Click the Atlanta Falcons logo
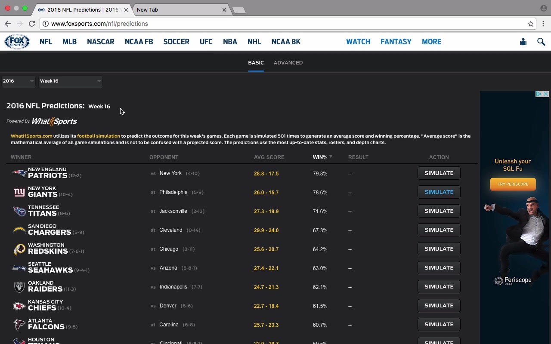This screenshot has width=551, height=344. coord(19,325)
